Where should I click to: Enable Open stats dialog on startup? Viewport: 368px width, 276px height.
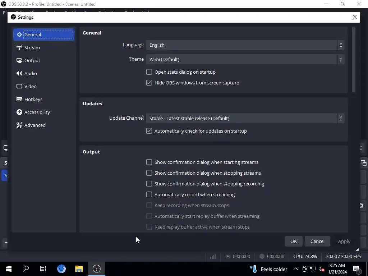149,72
